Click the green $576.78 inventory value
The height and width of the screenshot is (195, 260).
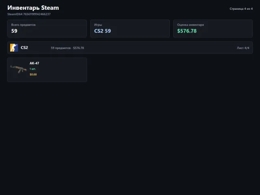point(187,31)
